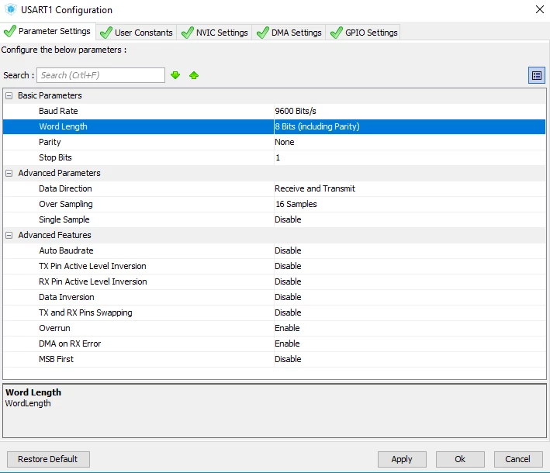The height and width of the screenshot is (473, 550).
Task: Collapse the Advanced Features group
Action: point(9,235)
